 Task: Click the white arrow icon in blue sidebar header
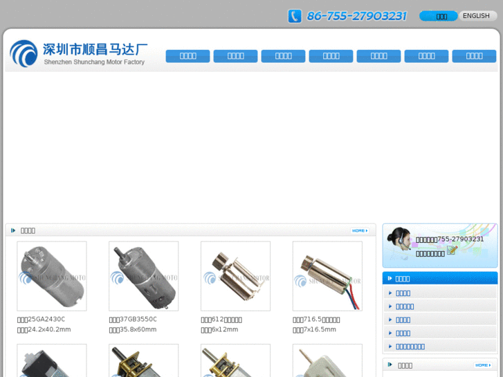(390, 278)
